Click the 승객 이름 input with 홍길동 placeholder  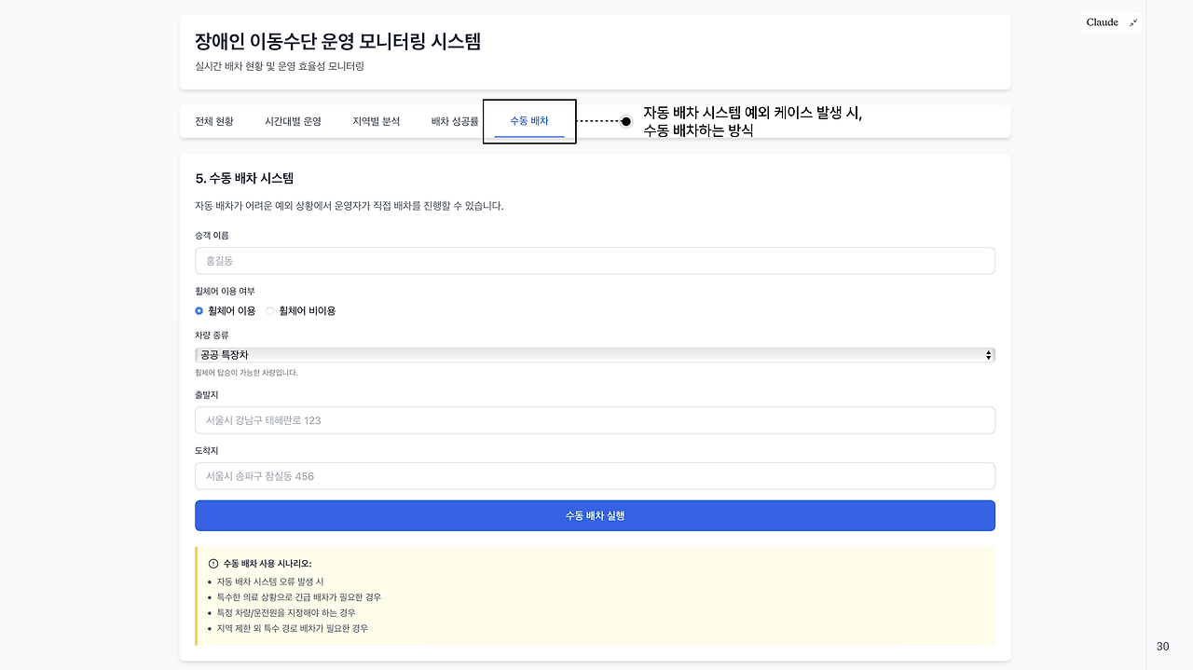point(594,260)
